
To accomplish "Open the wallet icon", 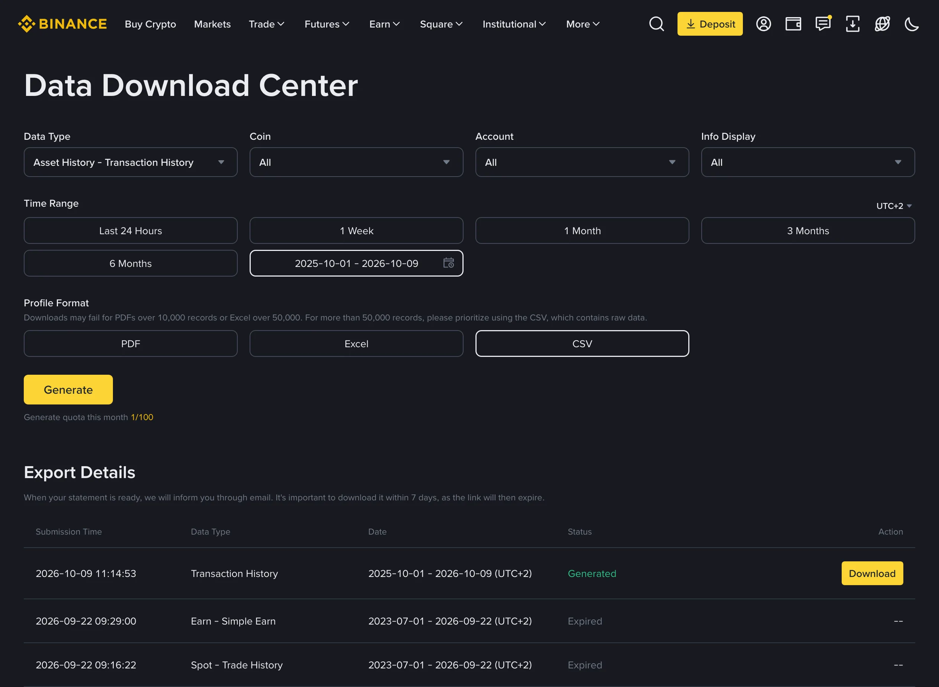I will tap(793, 24).
